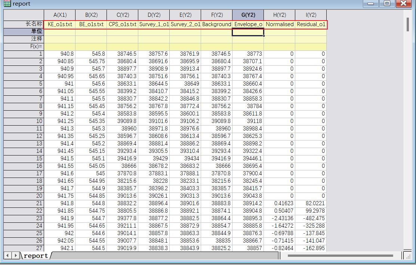Click the horizontal scrollbar thumb
Screen dimensions: 416x265
(340, 256)
